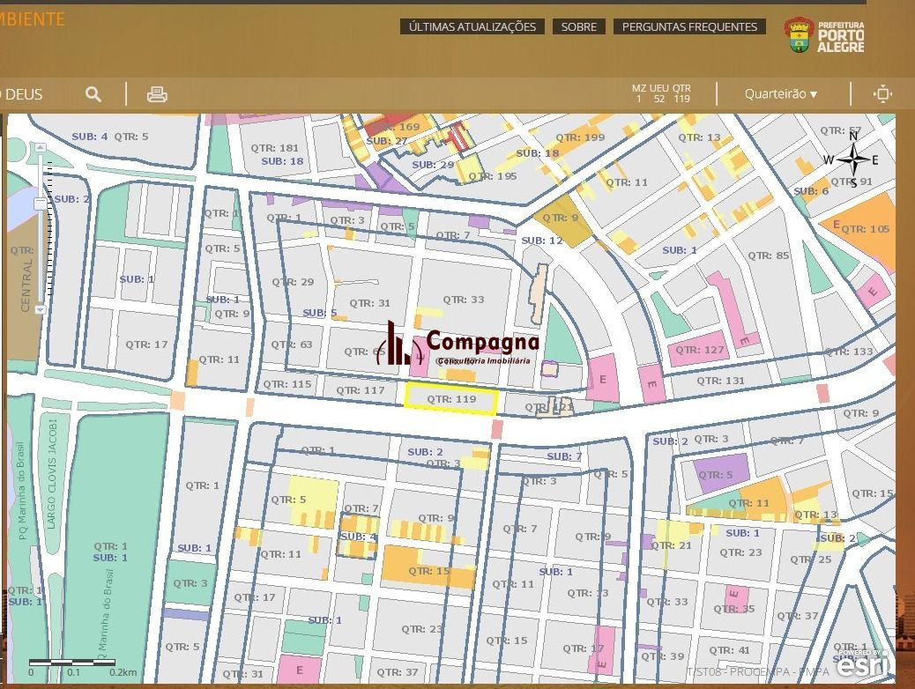Select block QTR: 181 on map
Viewport: 915px width, 689px height.
point(274,148)
